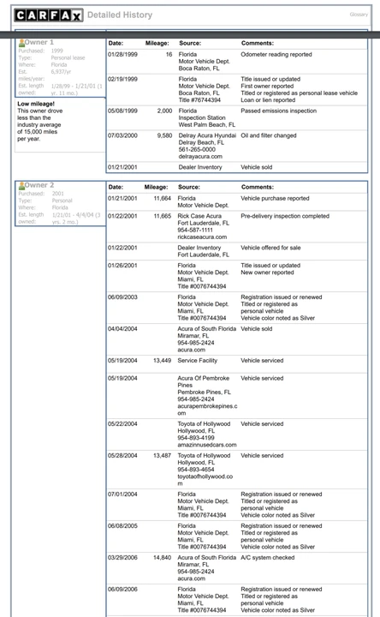Select the mileage value '2,000'
The width and height of the screenshot is (380, 617).
pyautogui.click(x=164, y=111)
